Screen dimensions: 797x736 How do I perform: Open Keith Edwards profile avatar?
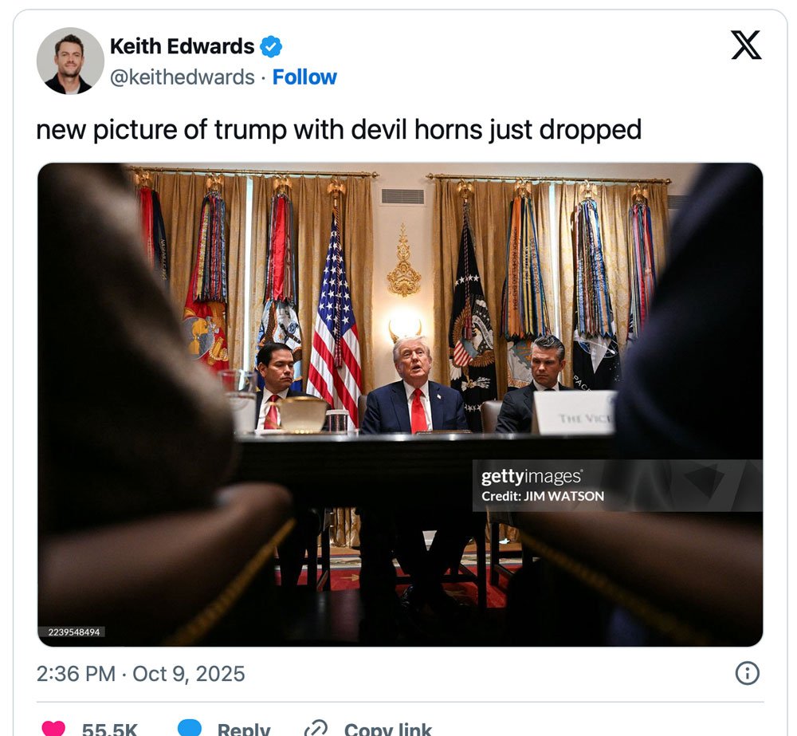[70, 61]
